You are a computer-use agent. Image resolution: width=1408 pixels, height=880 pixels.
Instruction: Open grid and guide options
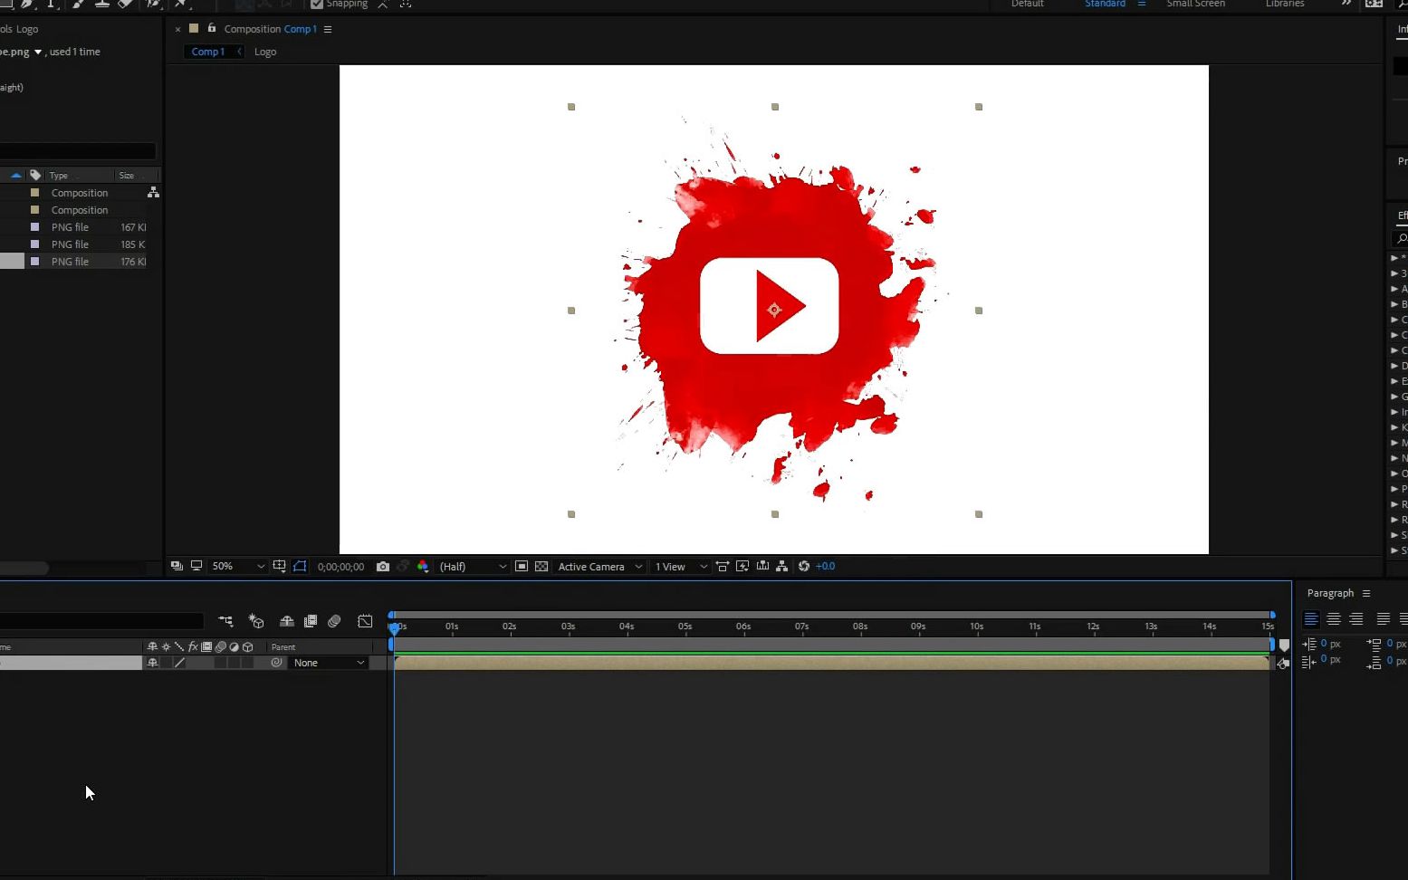coord(279,566)
